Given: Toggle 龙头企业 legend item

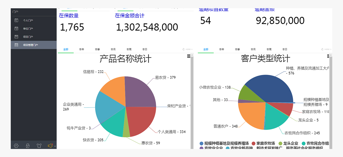Looking at the screenshot, I should pos(288,143).
